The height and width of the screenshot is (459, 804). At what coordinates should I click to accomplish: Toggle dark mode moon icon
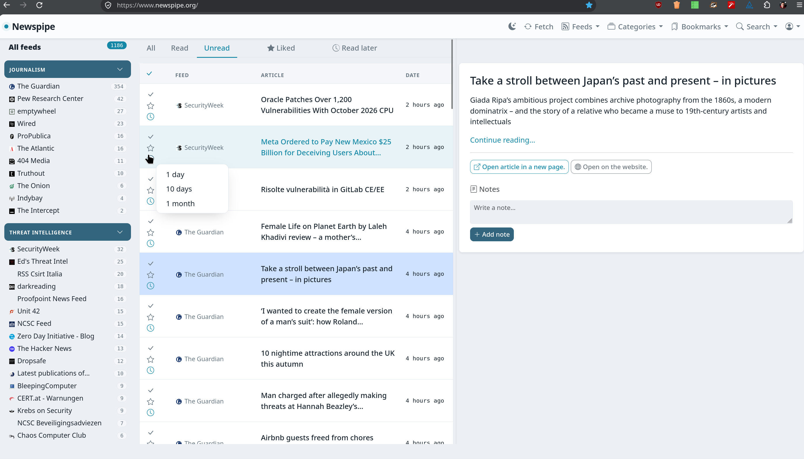(512, 26)
